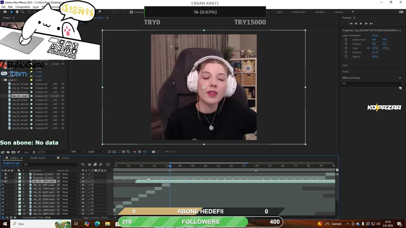This screenshot has width=406, height=228.
Task: Toggle visibility of layer 8 clip_01...0DDE.mp4
Action: 3,199
